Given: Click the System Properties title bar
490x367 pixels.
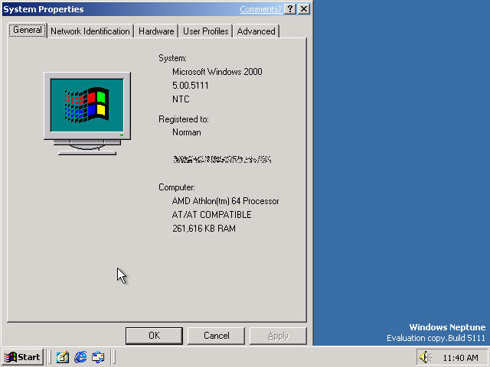Looking at the screenshot, I should [115, 9].
